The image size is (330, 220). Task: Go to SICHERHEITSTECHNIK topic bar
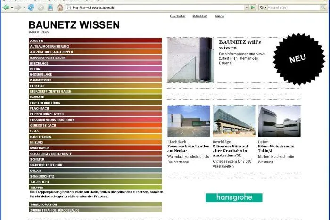point(95,165)
